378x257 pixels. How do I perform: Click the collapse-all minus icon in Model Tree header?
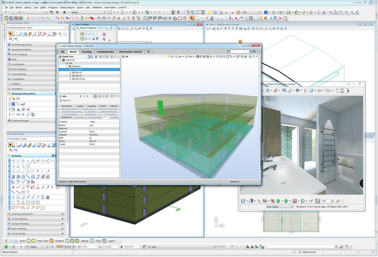(x=104, y=57)
